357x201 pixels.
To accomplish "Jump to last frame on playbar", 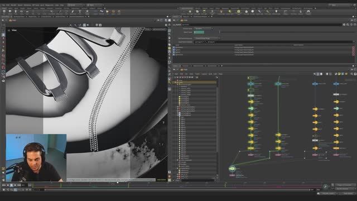I will pyautogui.click(x=19, y=185).
